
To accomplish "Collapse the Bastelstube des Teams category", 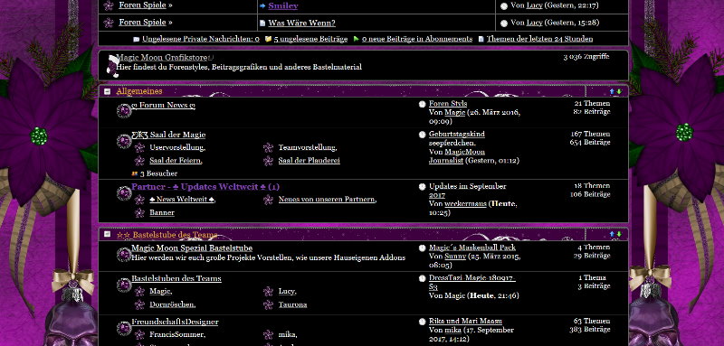I will pyautogui.click(x=108, y=234).
